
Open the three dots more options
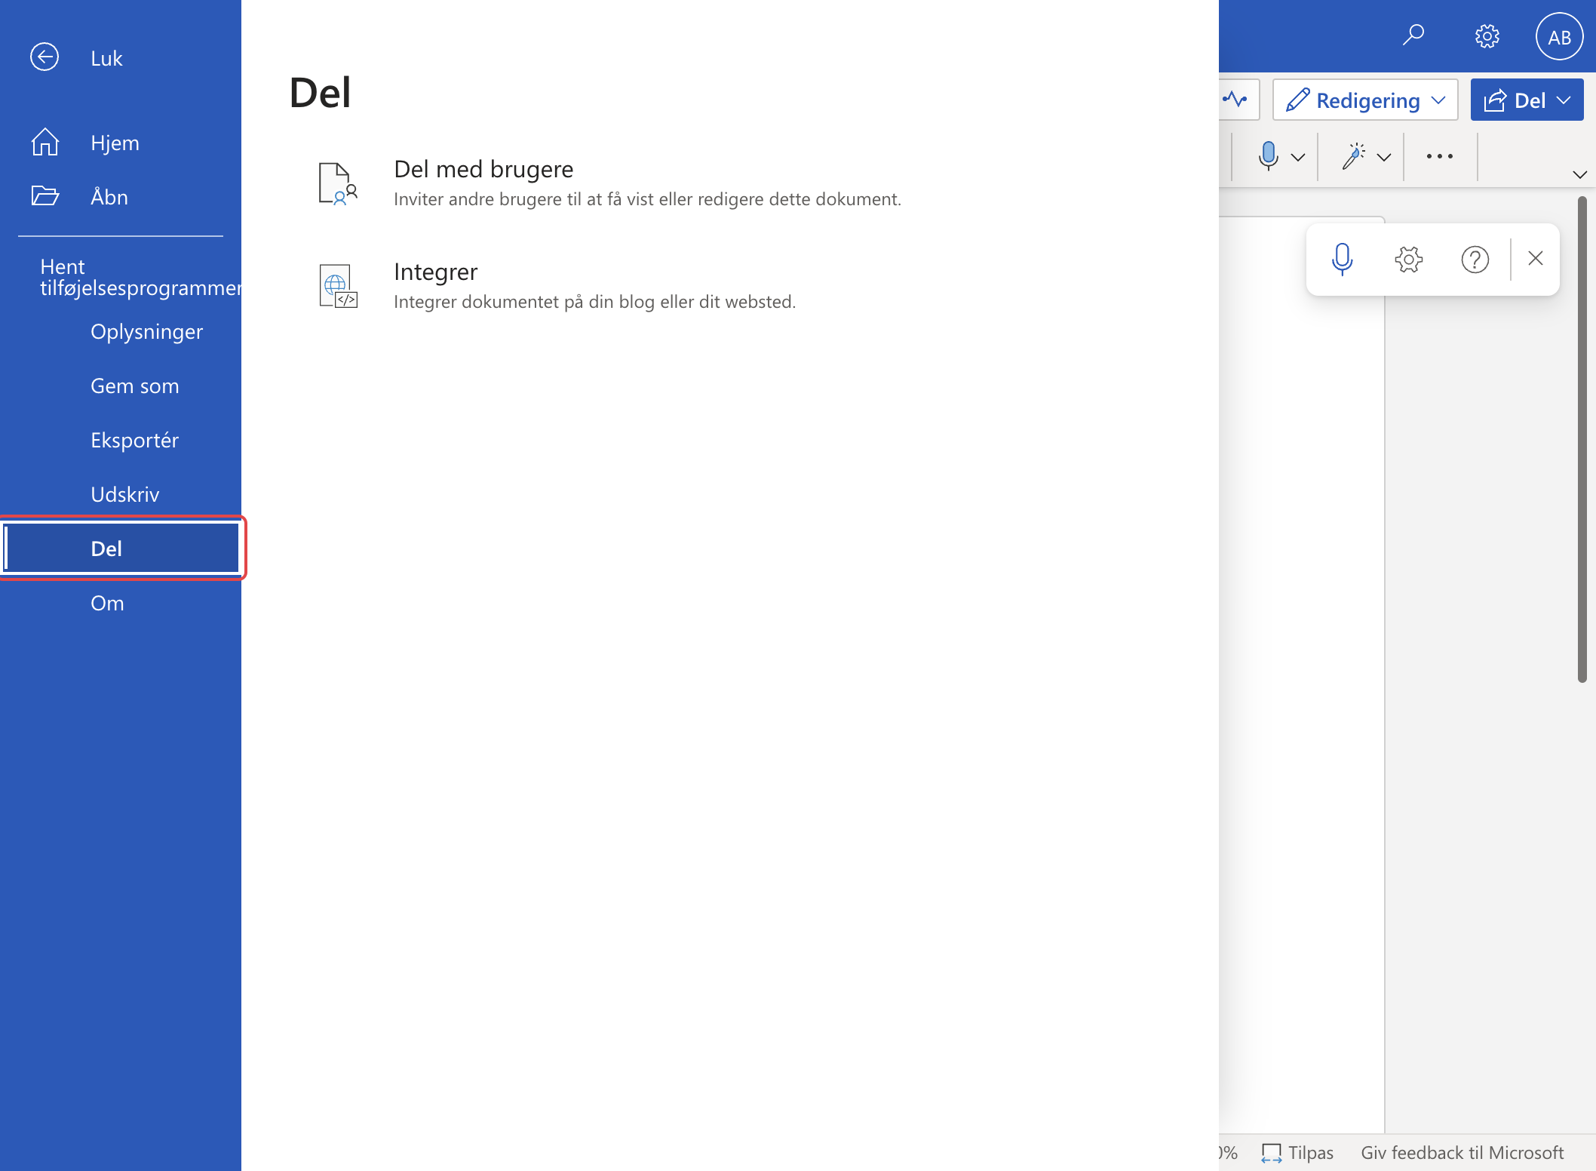pyautogui.click(x=1439, y=156)
